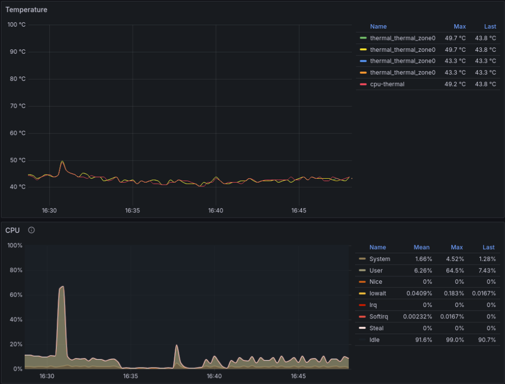Click the System series color marker

pyautogui.click(x=362, y=259)
